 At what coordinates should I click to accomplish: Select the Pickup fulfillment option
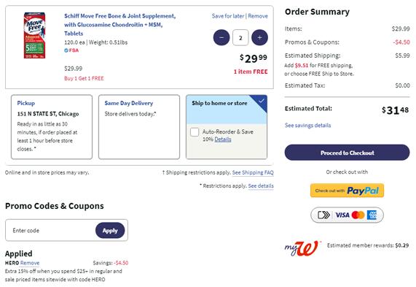pyautogui.click(x=52, y=127)
